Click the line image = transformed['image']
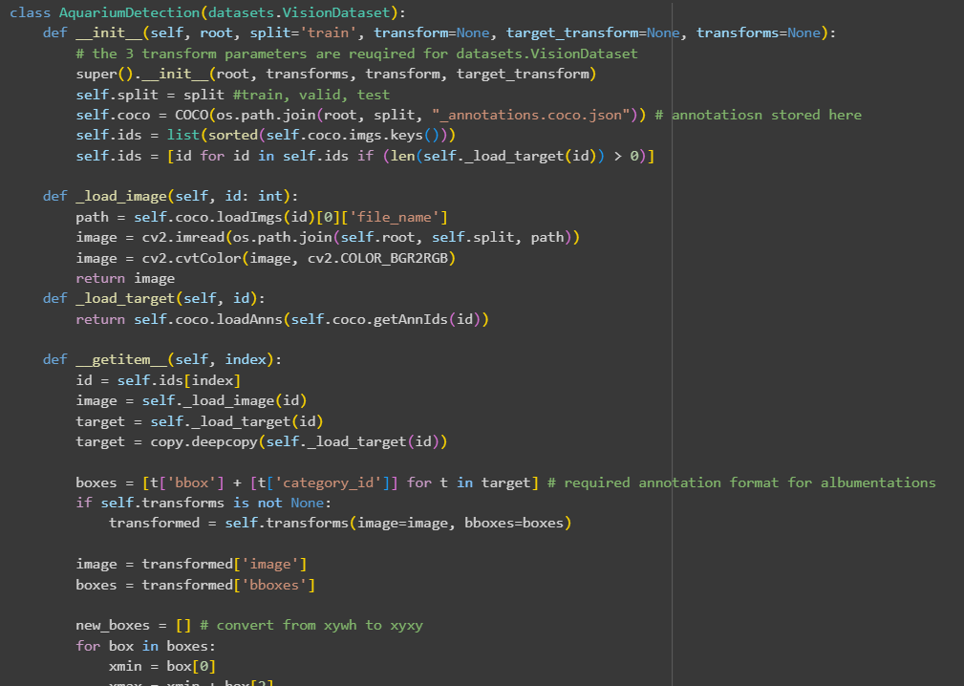964x686 pixels. [x=191, y=565]
